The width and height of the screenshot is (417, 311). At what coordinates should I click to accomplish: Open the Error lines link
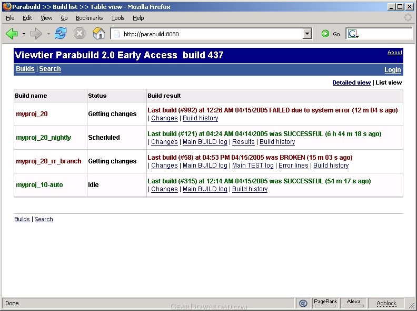(293, 165)
